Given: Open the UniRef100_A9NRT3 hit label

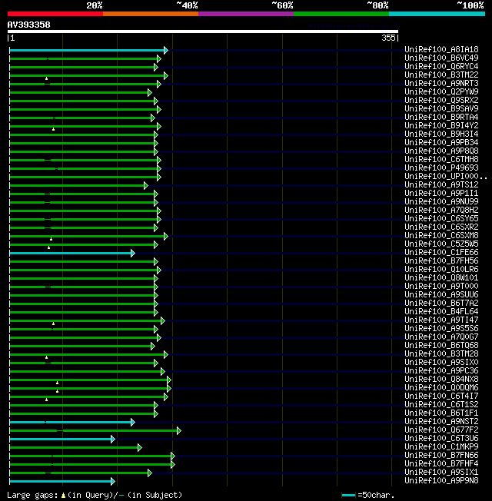Looking at the screenshot, I should coord(441,83).
